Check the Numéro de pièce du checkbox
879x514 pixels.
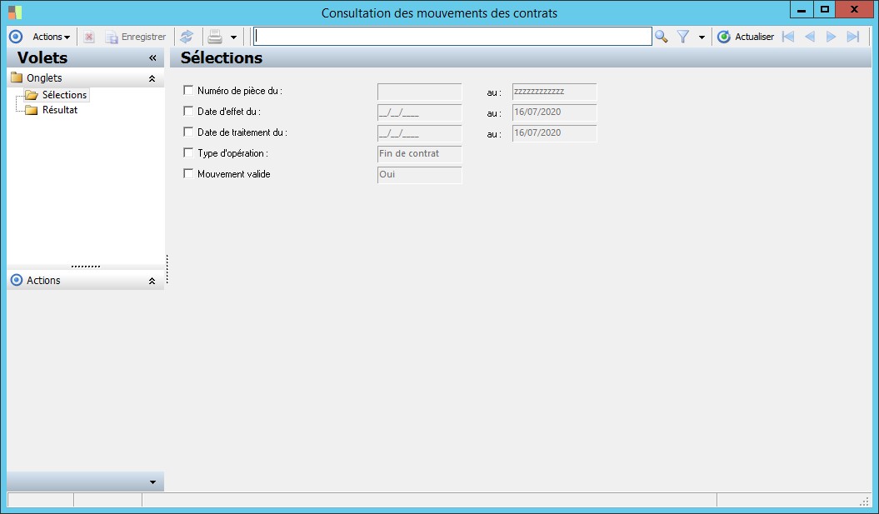(188, 90)
